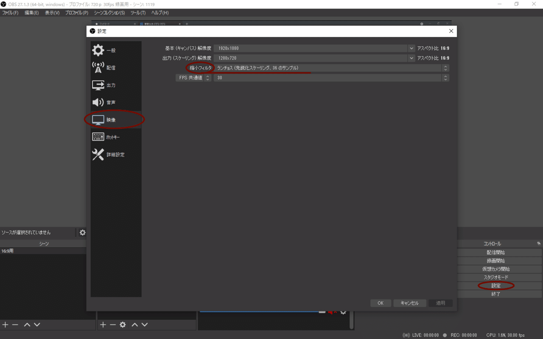The image size is (543, 339).
Task: Expand the 基本 (キャンバス) 解像度 dropdown
Action: coord(411,48)
